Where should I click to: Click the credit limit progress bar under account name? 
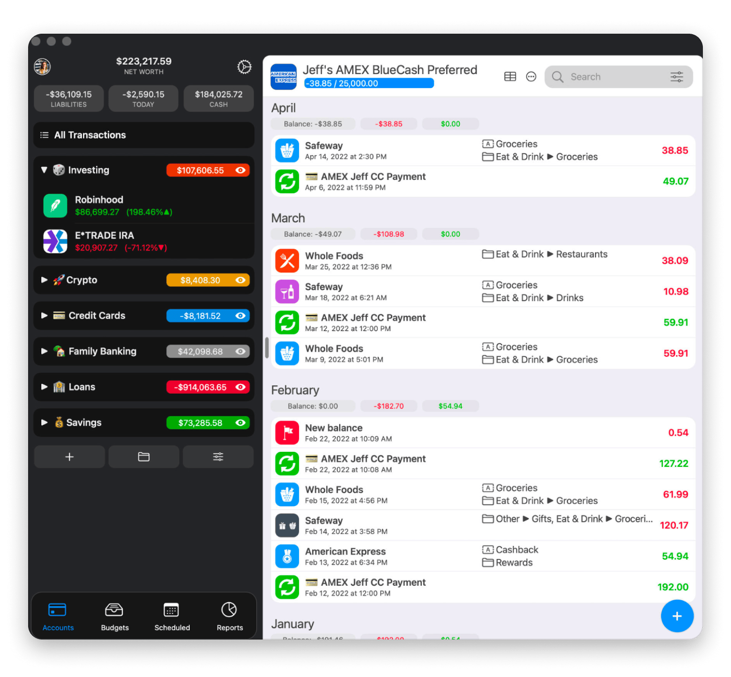coord(368,83)
